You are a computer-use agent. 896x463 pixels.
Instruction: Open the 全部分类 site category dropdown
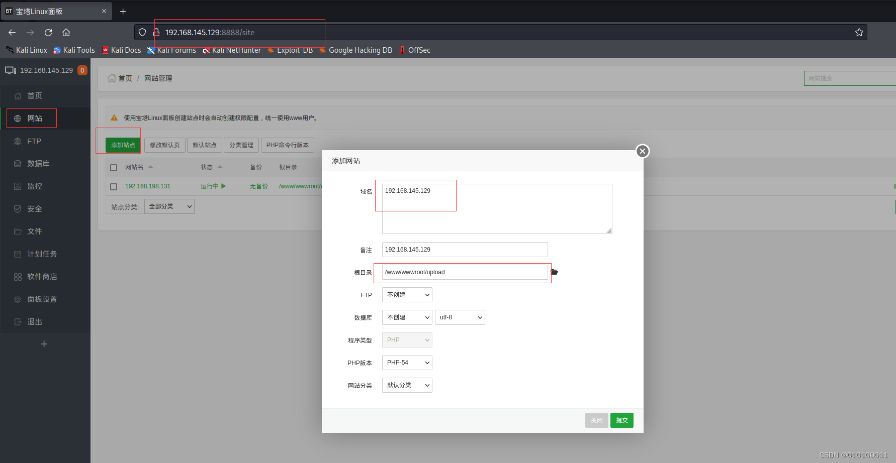(x=169, y=206)
